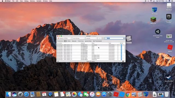Launch Siri from the Dock
The image size is (175, 98).
[14, 94]
